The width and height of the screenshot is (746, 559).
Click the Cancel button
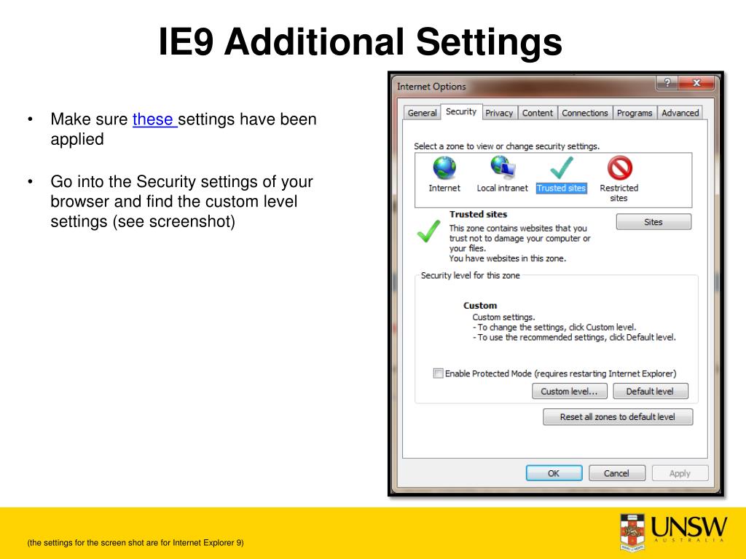616,473
